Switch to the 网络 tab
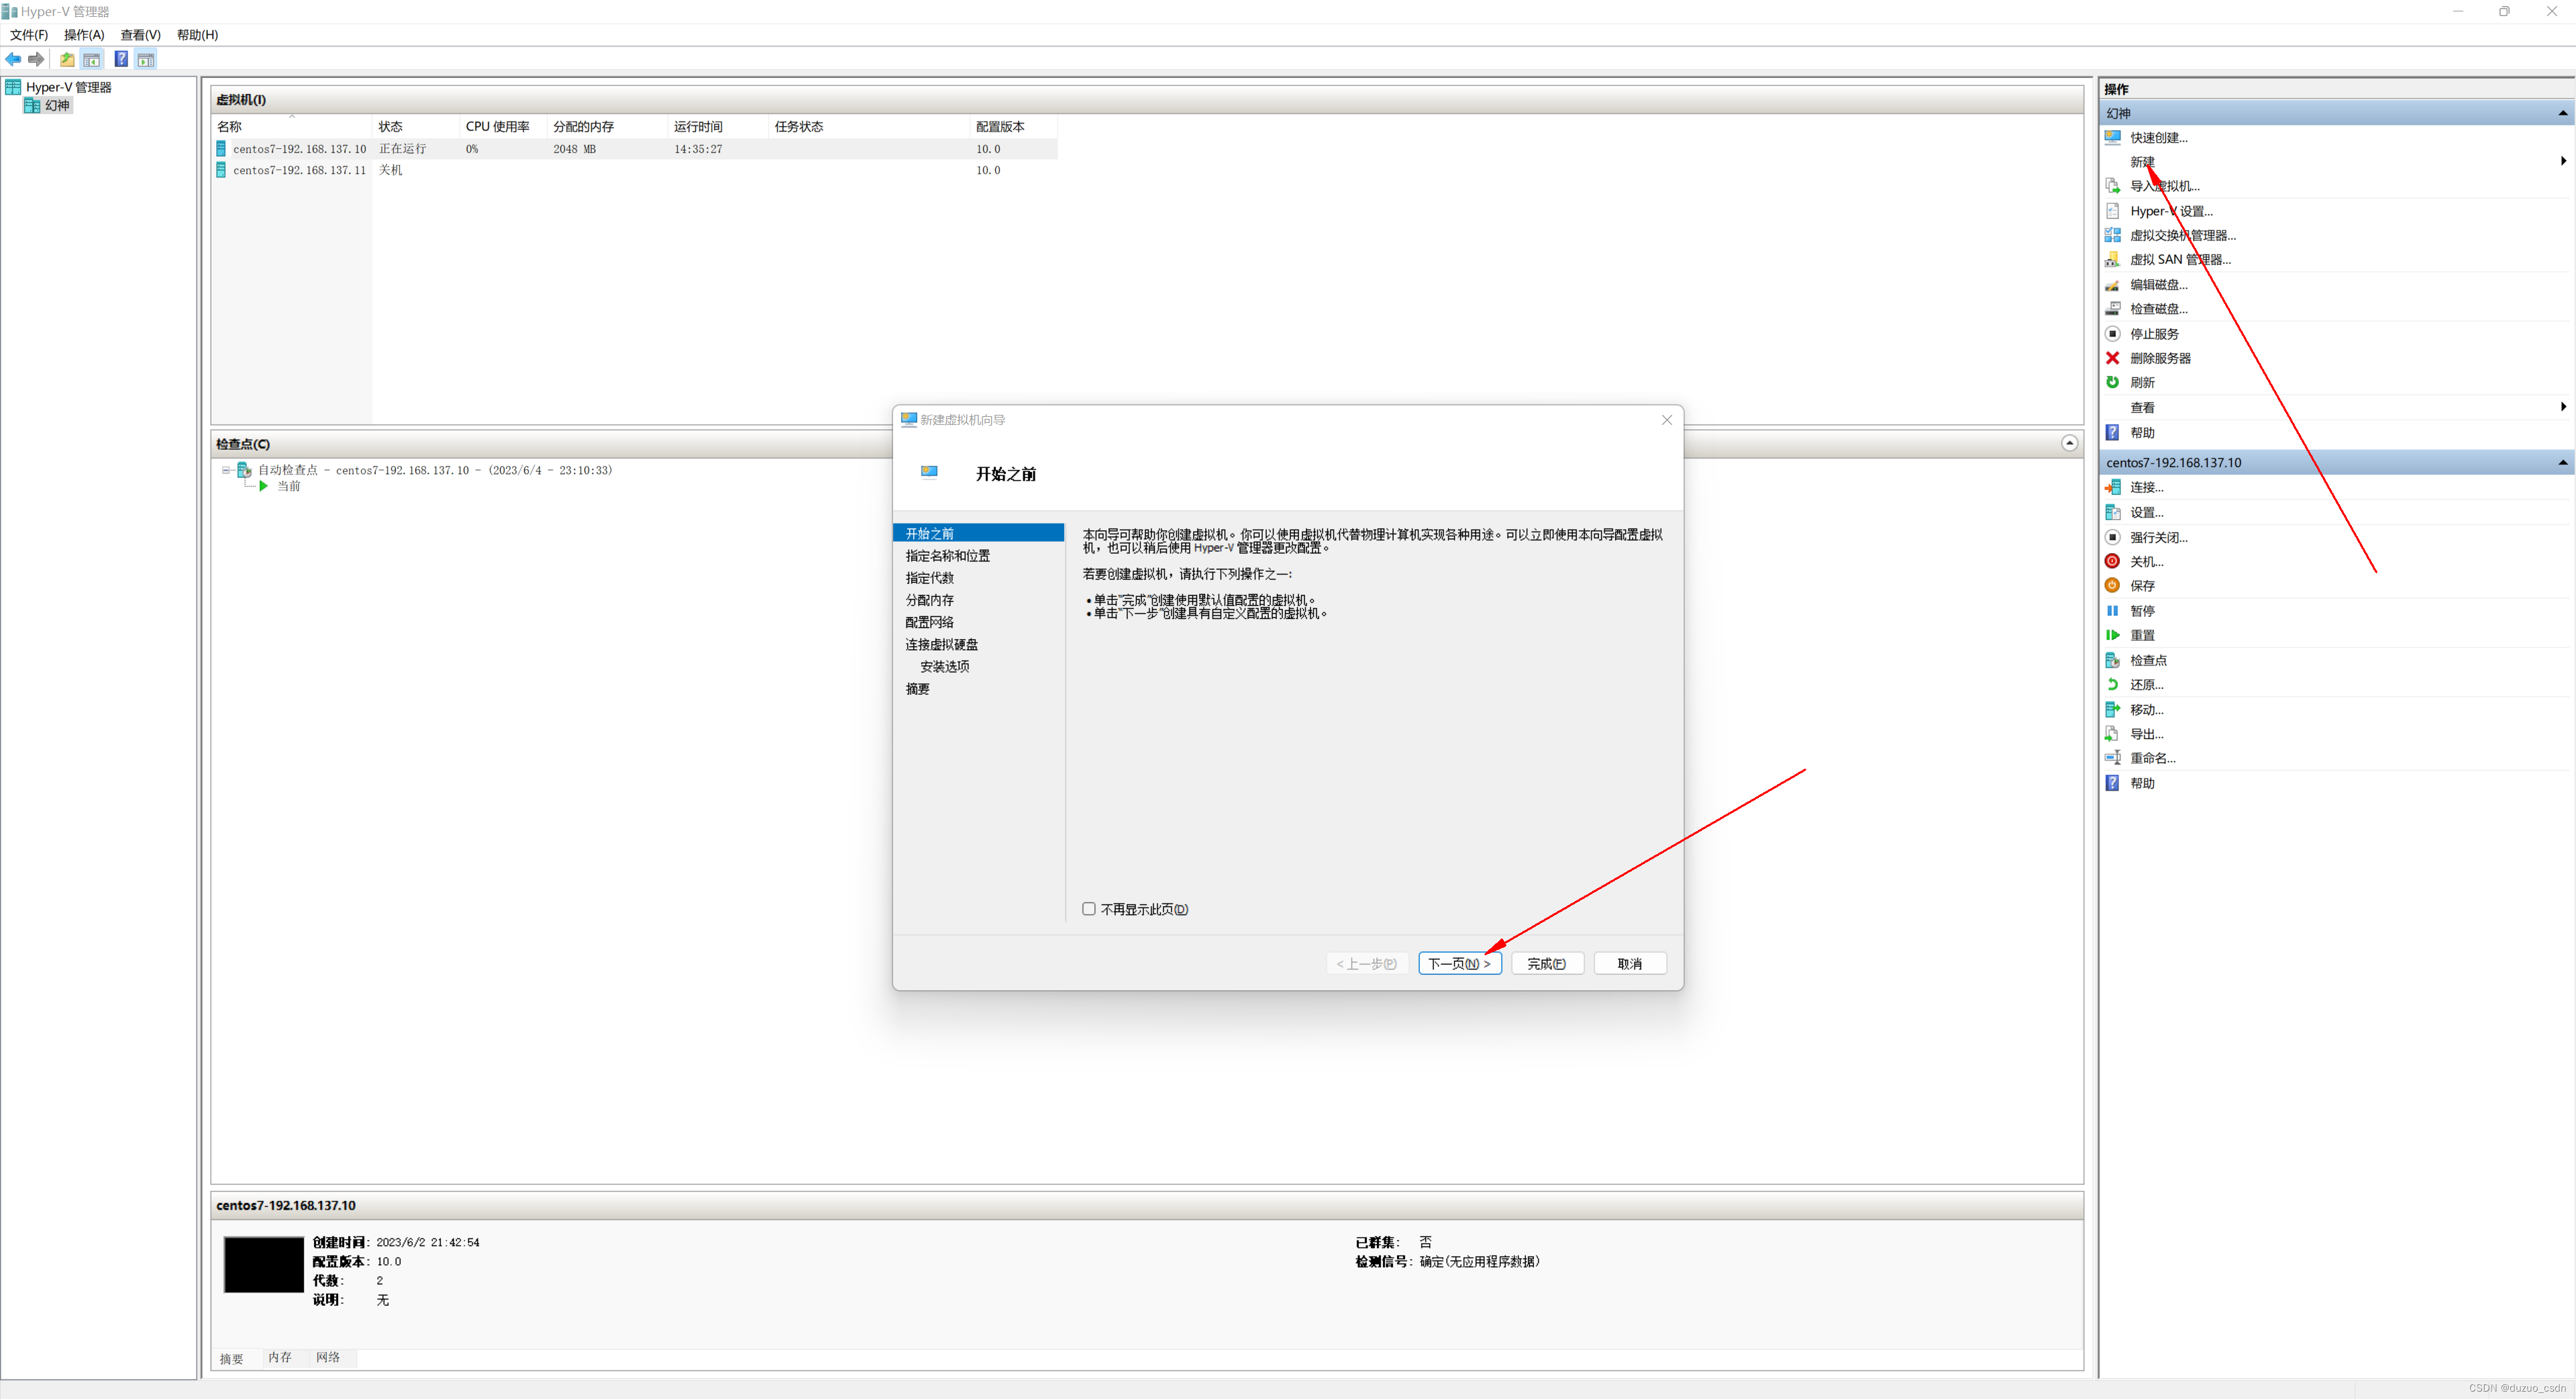The height and width of the screenshot is (1399, 2576). (x=328, y=1358)
